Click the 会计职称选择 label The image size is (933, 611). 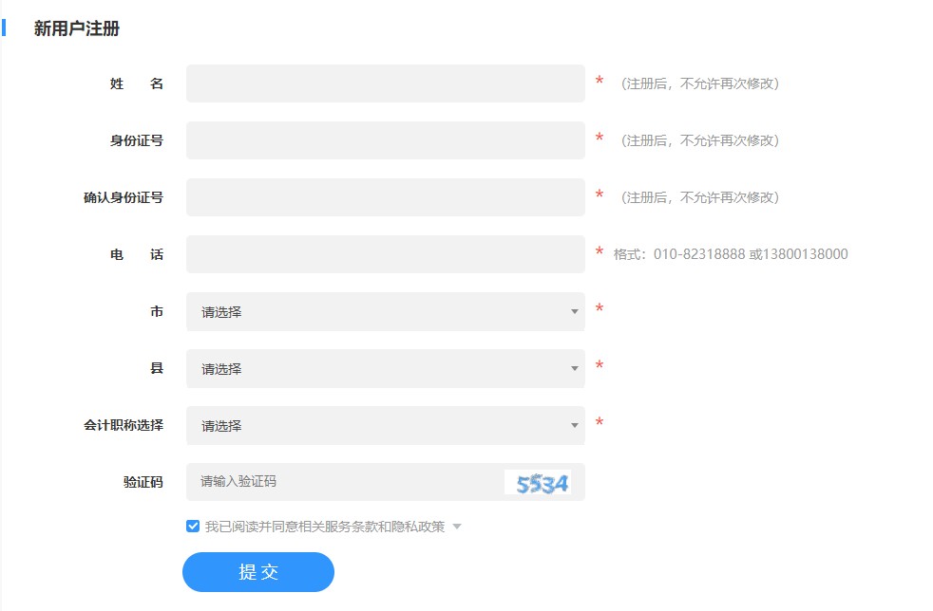coord(124,425)
